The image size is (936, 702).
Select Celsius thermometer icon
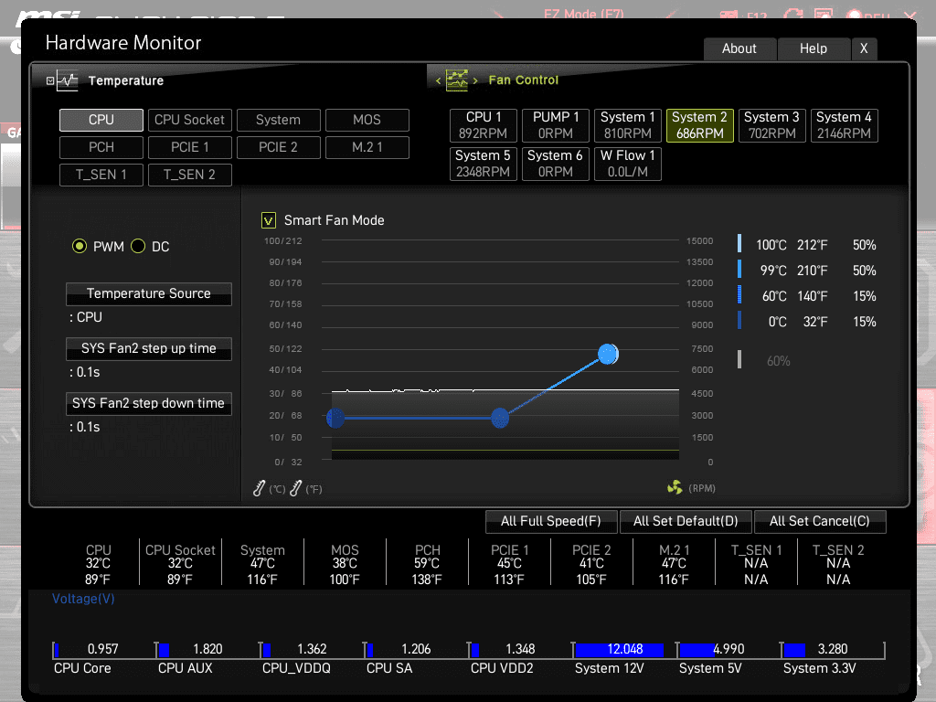tap(259, 488)
